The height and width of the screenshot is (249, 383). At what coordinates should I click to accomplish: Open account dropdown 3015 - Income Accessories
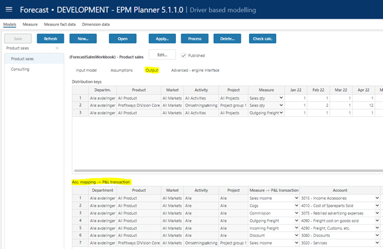377,198
